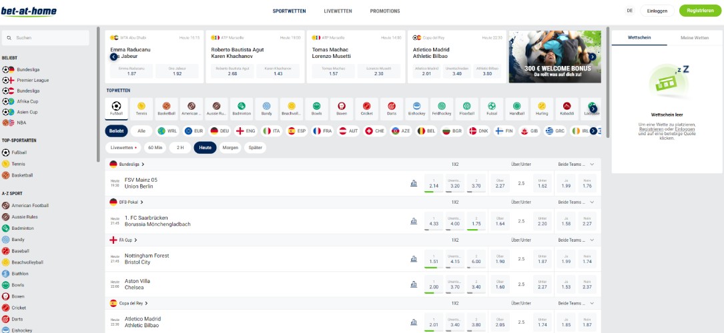Expand Bundesliga league header chevron
This screenshot has height=333, width=724.
[x=143, y=164]
